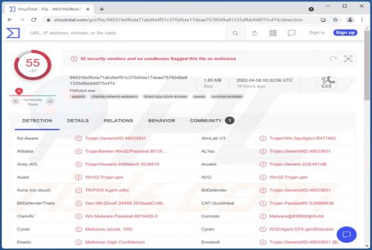Image resolution: width=372 pixels, height=250 pixels.
Task: Open the chat support bubble
Action: point(346,235)
